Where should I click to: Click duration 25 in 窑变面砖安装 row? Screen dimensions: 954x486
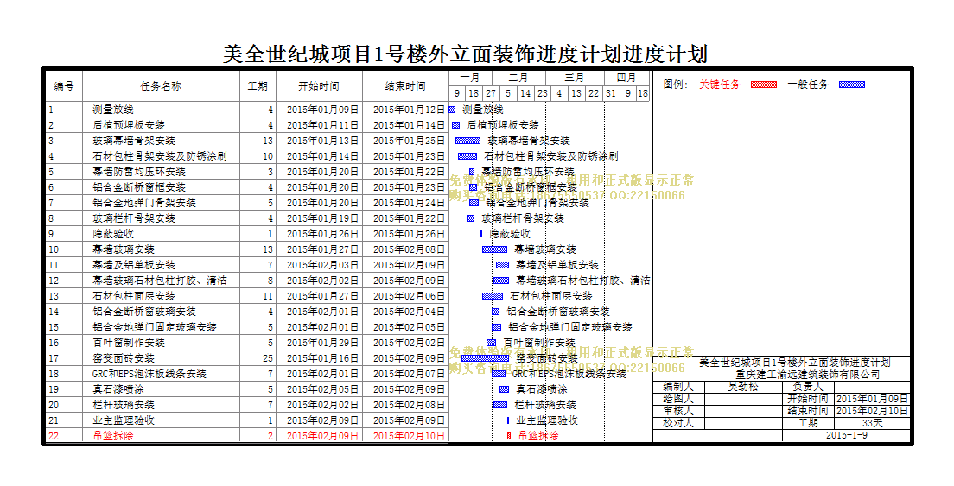click(x=268, y=358)
